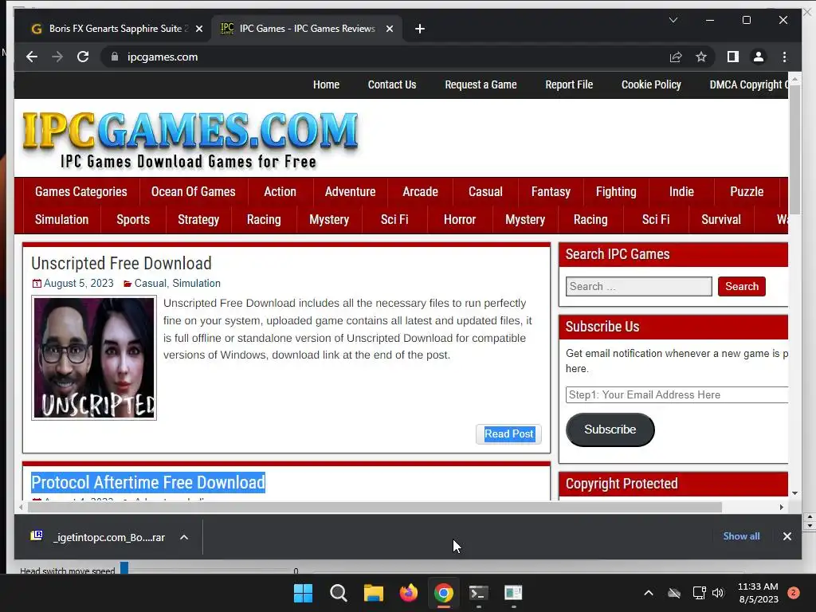This screenshot has width=816, height=612.
Task: Open Windows taskbar search
Action: click(338, 593)
